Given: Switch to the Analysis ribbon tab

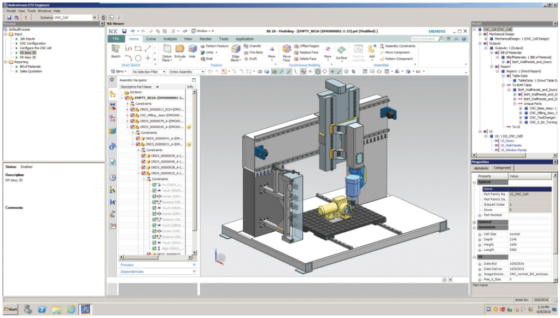Looking at the screenshot, I should point(170,39).
